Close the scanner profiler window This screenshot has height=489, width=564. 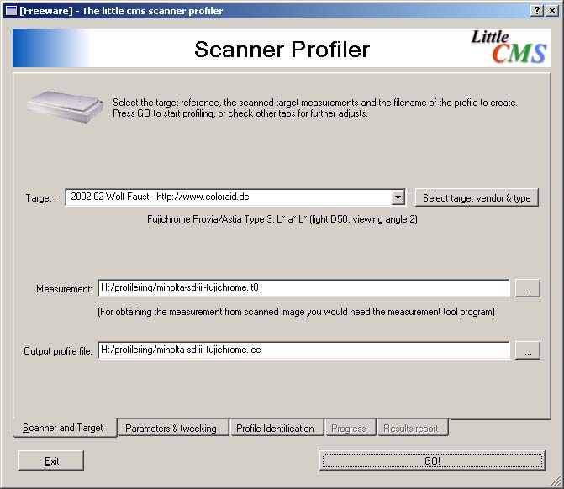click(x=552, y=10)
